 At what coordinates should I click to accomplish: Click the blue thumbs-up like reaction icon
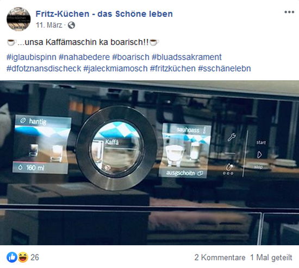click(x=12, y=257)
